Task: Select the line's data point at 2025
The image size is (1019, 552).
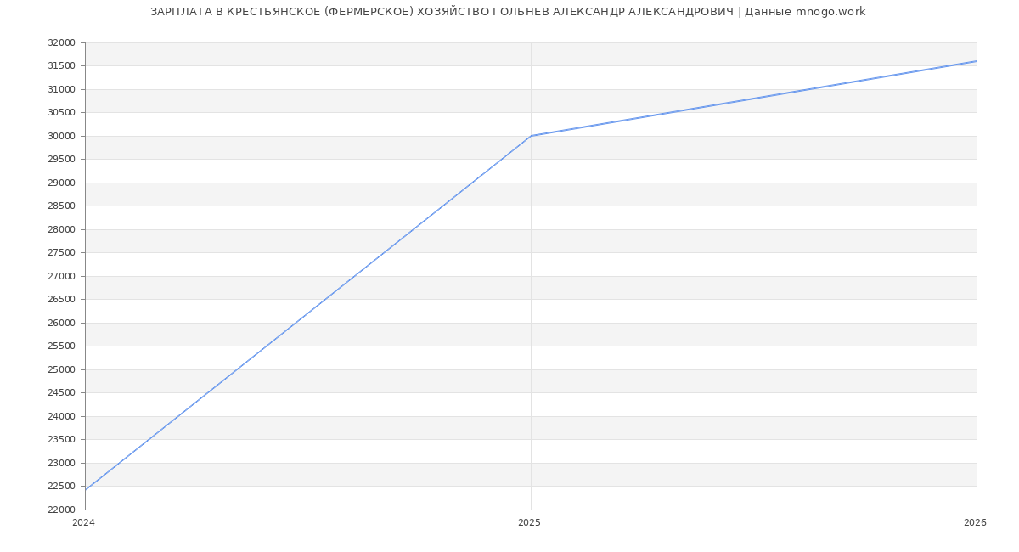Action: (x=531, y=136)
